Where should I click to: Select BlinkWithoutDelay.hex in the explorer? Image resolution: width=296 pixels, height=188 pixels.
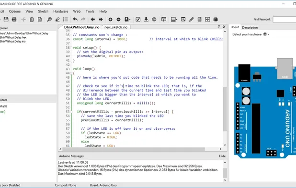pos(13,37)
